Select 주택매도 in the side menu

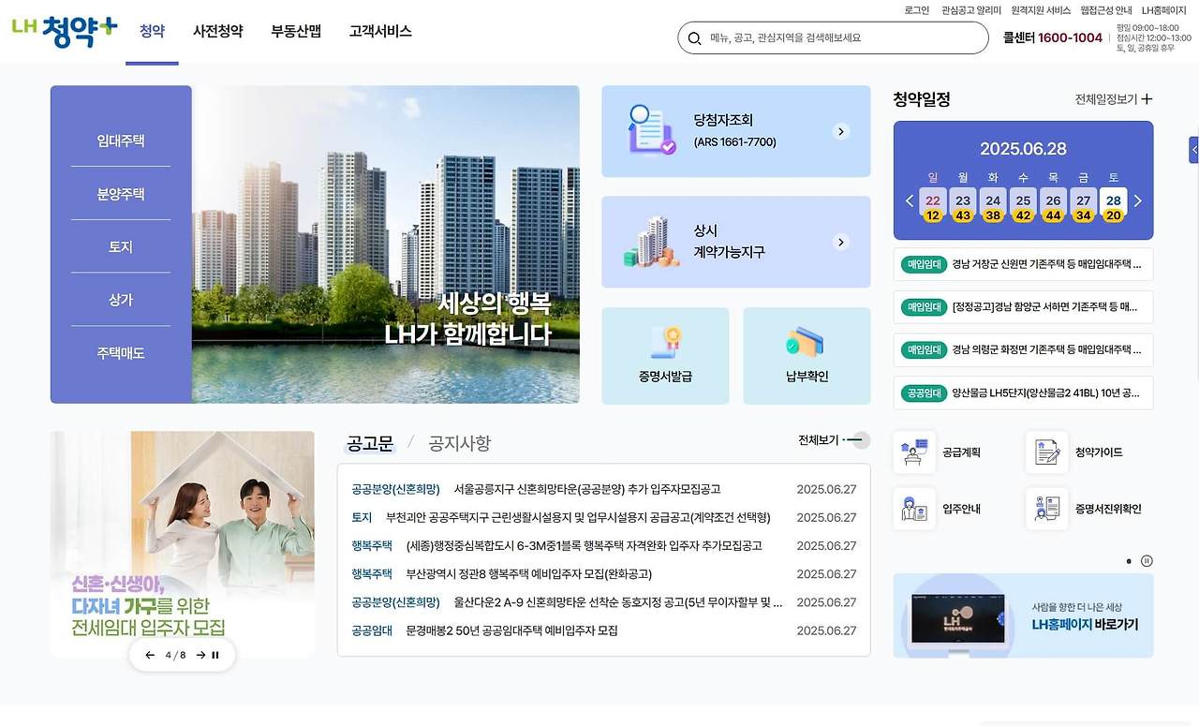(121, 353)
